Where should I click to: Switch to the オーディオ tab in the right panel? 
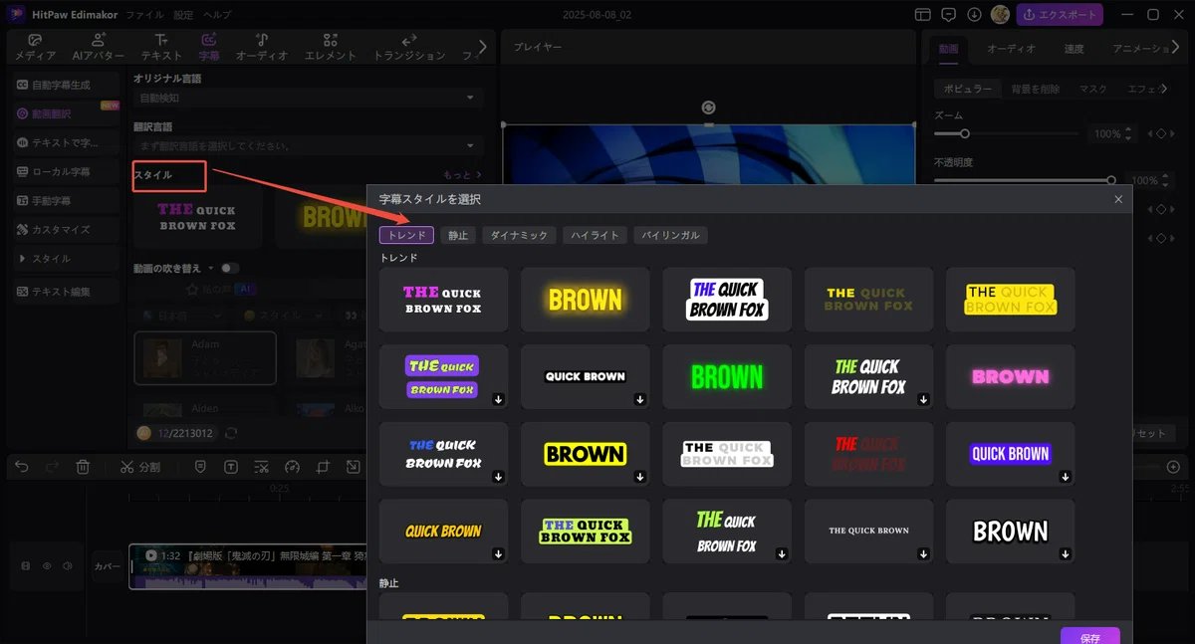pyautogui.click(x=1011, y=47)
